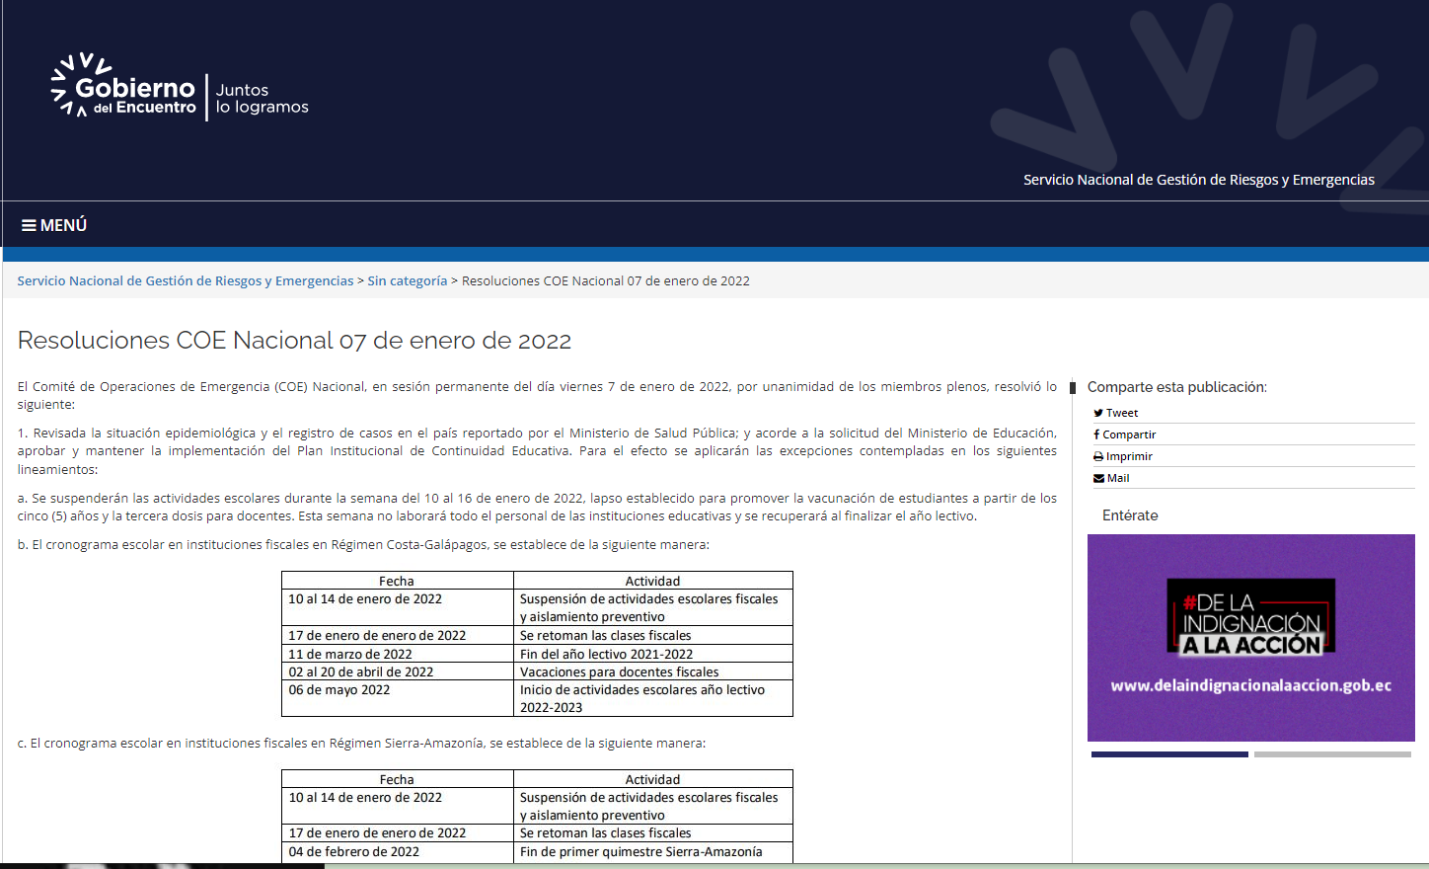Viewport: 1429px width, 869px height.
Task: Click the Comparte esta publicación heading
Action: 1177,387
